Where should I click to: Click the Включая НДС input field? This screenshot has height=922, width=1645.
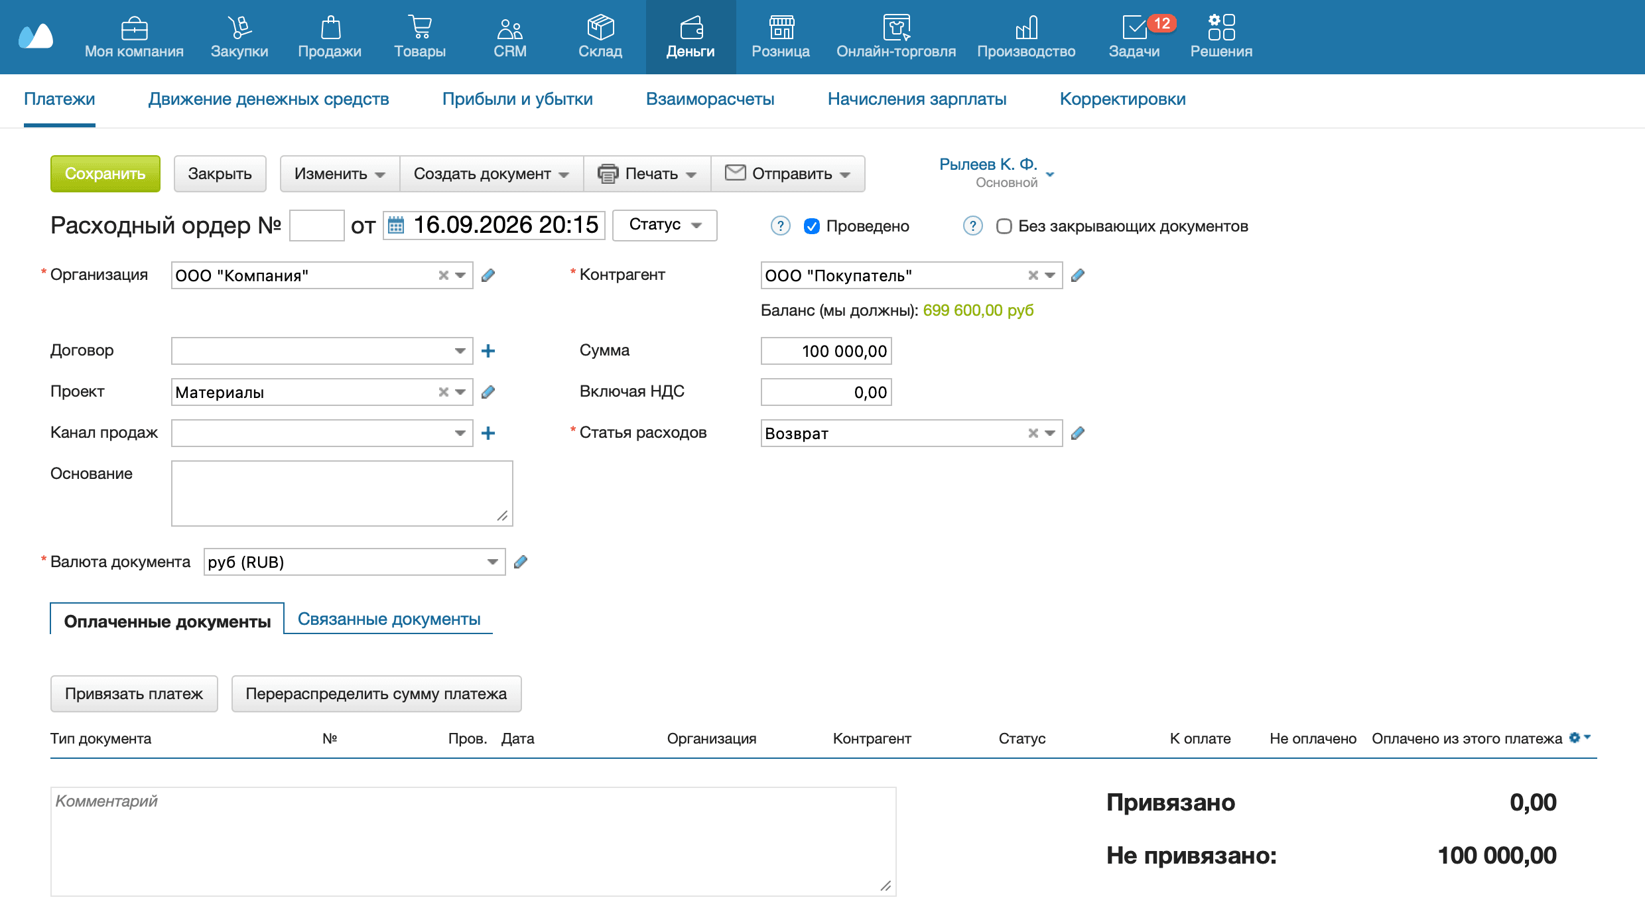pos(826,392)
